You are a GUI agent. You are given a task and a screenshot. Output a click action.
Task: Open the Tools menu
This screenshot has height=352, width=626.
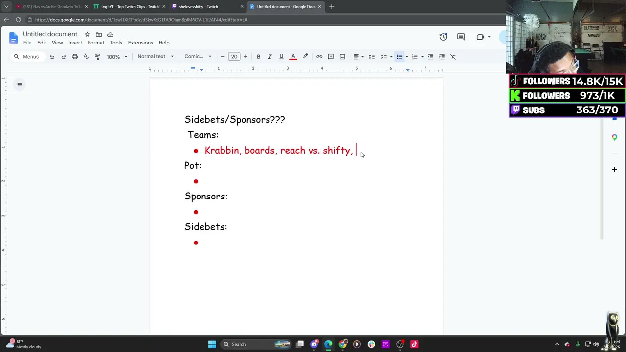click(x=116, y=43)
